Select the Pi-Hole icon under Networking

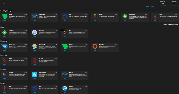tap(4, 60)
